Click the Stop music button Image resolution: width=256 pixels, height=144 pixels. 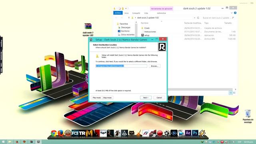(x=108, y=98)
